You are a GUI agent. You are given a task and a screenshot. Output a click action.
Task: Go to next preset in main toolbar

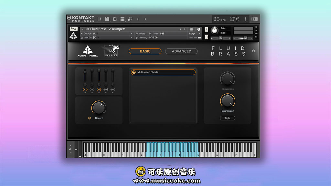pyautogui.click(x=145, y=19)
